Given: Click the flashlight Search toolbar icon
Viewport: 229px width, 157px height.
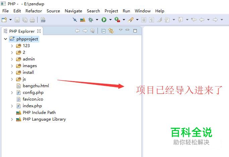Looking at the screenshot, I should 131,20.
